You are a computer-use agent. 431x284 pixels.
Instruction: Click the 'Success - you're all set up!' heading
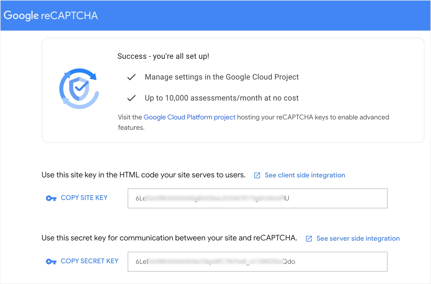click(x=163, y=56)
